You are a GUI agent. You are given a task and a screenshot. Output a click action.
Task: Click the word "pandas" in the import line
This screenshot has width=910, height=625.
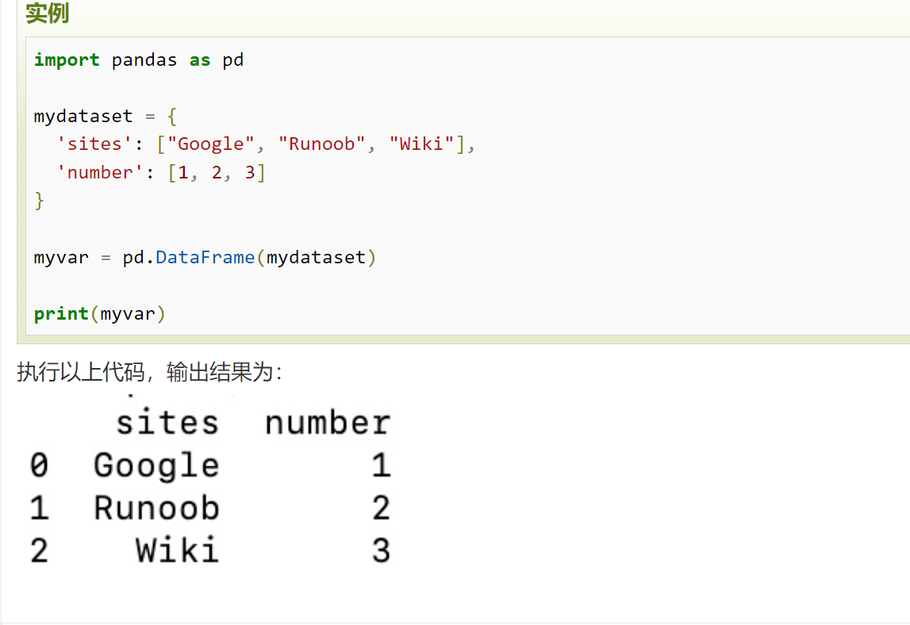[x=144, y=60]
